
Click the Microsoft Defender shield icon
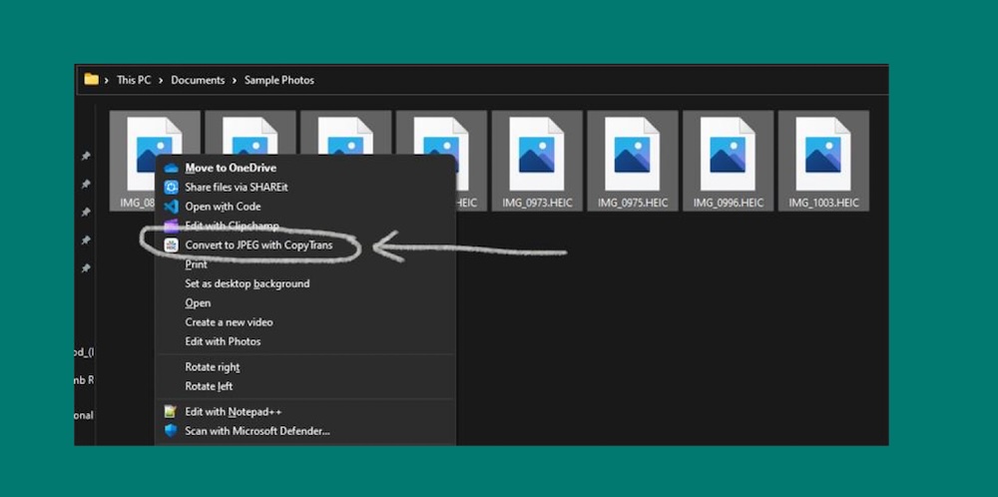171,431
